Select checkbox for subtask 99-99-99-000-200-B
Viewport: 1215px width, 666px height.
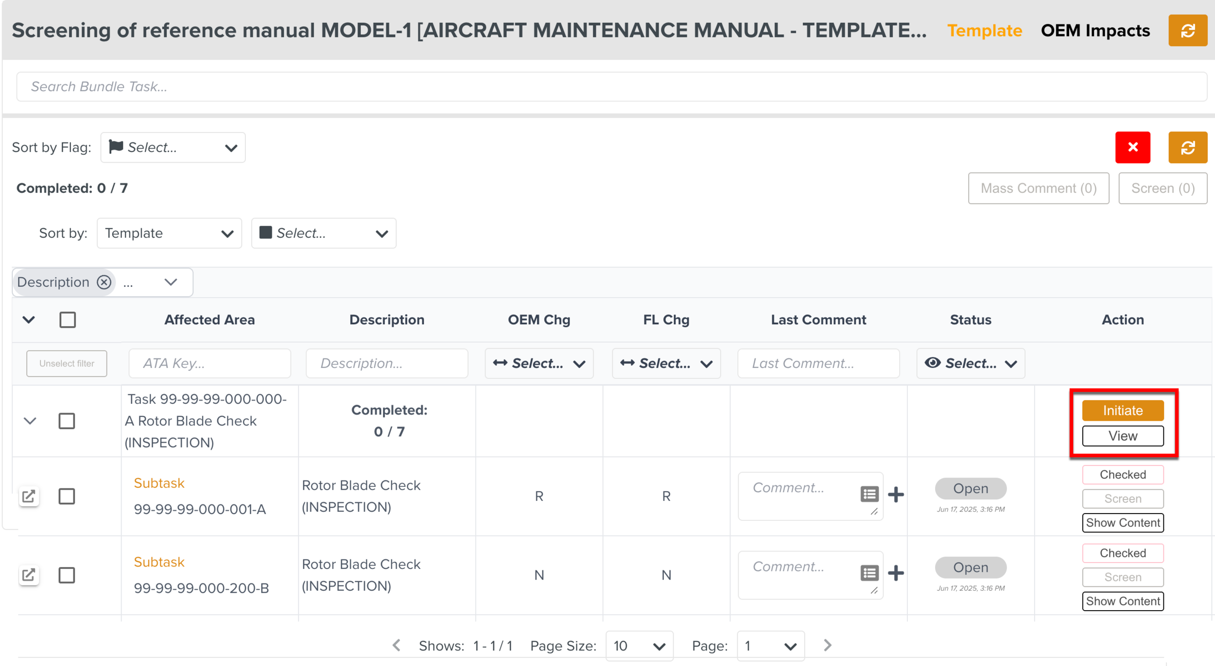point(67,575)
